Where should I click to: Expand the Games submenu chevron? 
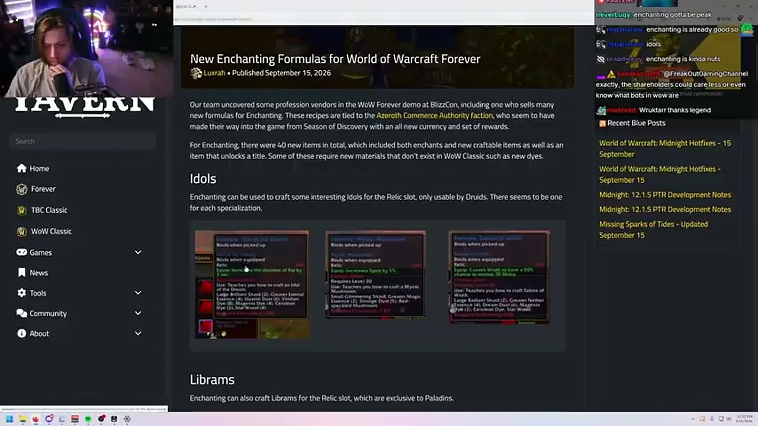click(x=138, y=253)
